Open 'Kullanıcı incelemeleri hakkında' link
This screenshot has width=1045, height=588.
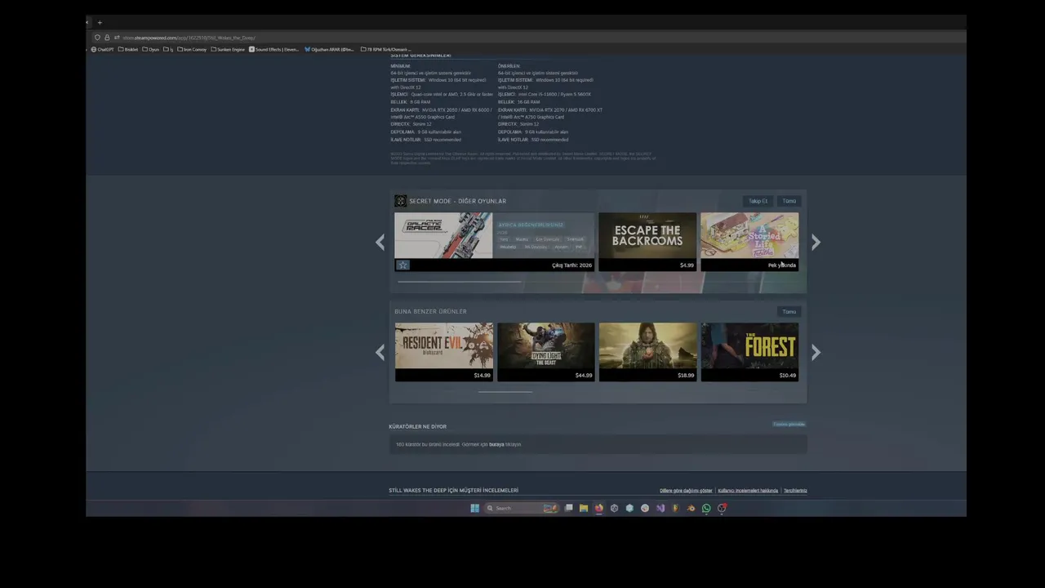tap(748, 491)
